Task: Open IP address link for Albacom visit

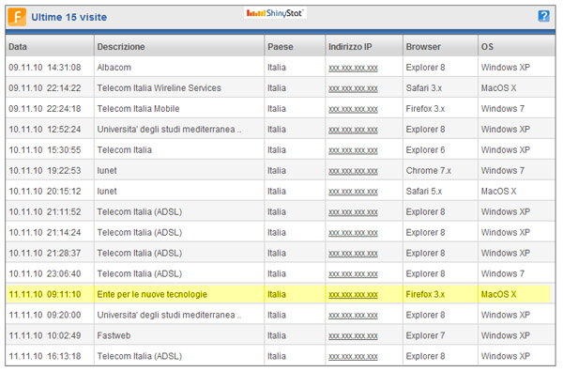Action: click(x=353, y=68)
